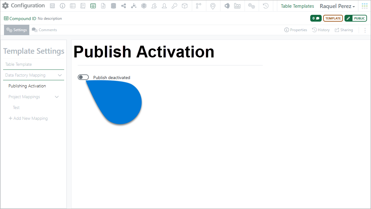Open the info circle icon in toolbar
Viewport: 371px width, 209px height.
(63, 6)
